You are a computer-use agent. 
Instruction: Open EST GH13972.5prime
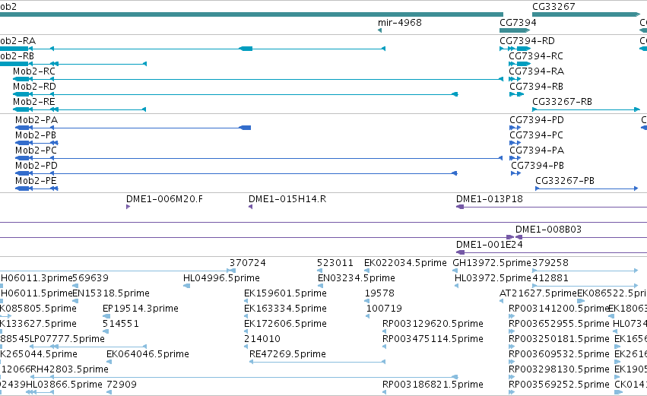(492, 263)
